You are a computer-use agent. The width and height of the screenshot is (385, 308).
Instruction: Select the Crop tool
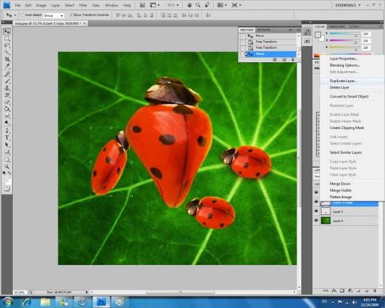[7, 59]
